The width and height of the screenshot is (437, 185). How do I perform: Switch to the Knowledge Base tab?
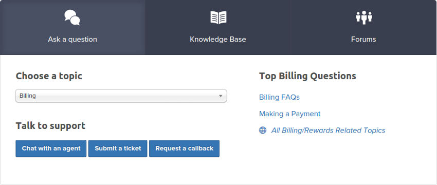[218, 27]
